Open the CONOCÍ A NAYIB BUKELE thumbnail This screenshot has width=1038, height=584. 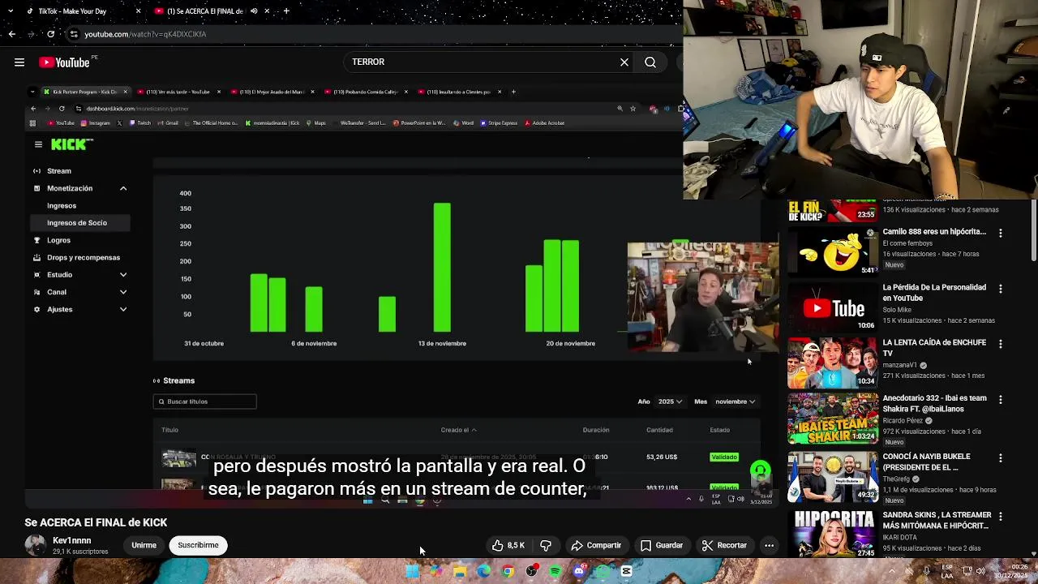point(833,476)
